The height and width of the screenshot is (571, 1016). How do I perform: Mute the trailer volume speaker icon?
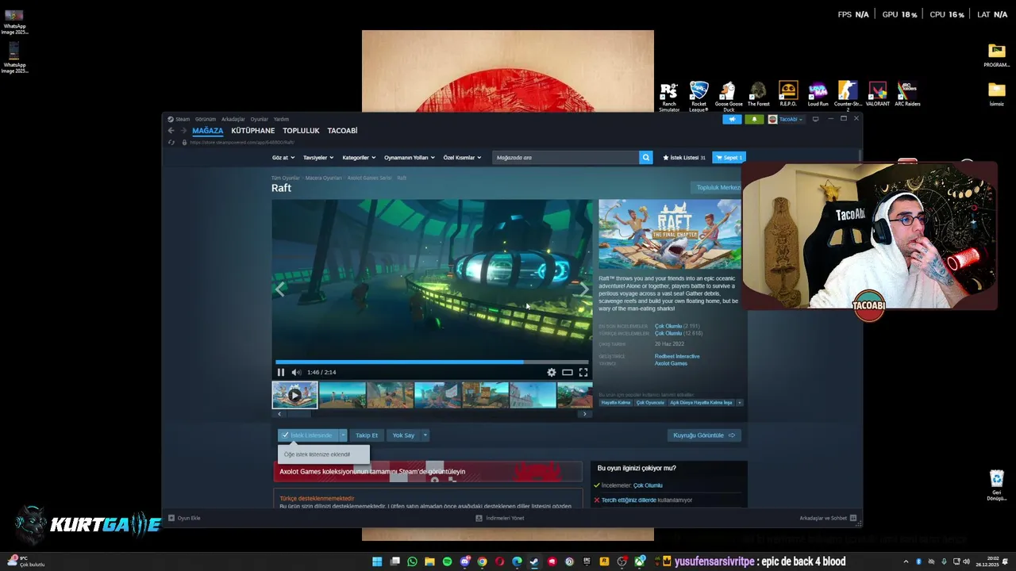click(296, 372)
